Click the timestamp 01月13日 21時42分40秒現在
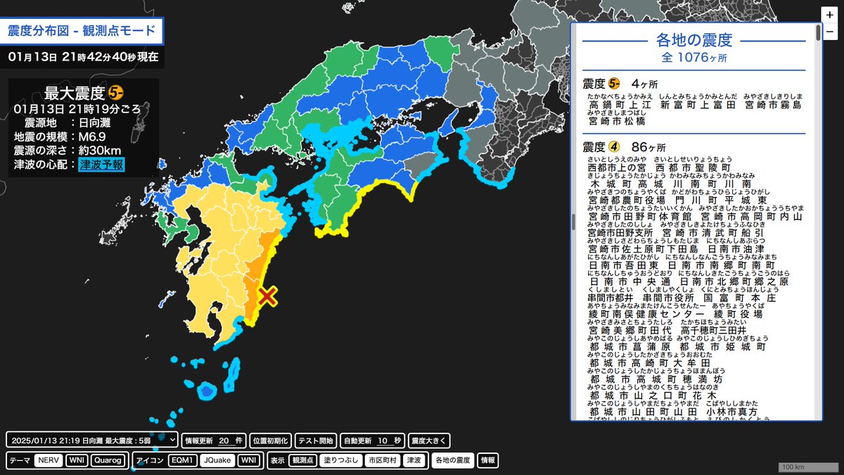This screenshot has height=475, width=844. (x=83, y=57)
